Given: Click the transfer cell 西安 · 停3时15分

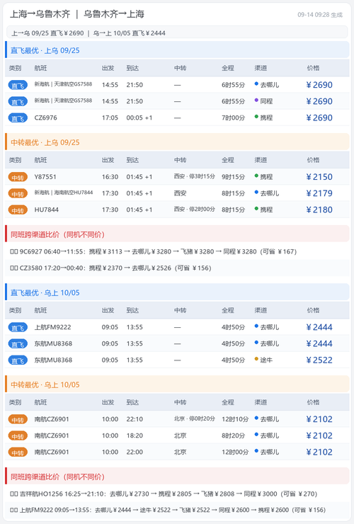Looking at the screenshot, I should [x=194, y=176].
